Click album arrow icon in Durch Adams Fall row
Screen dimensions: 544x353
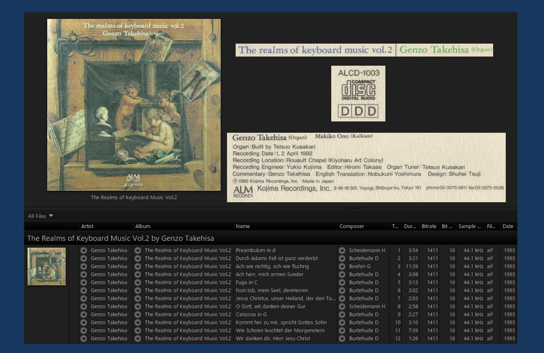coord(138,258)
